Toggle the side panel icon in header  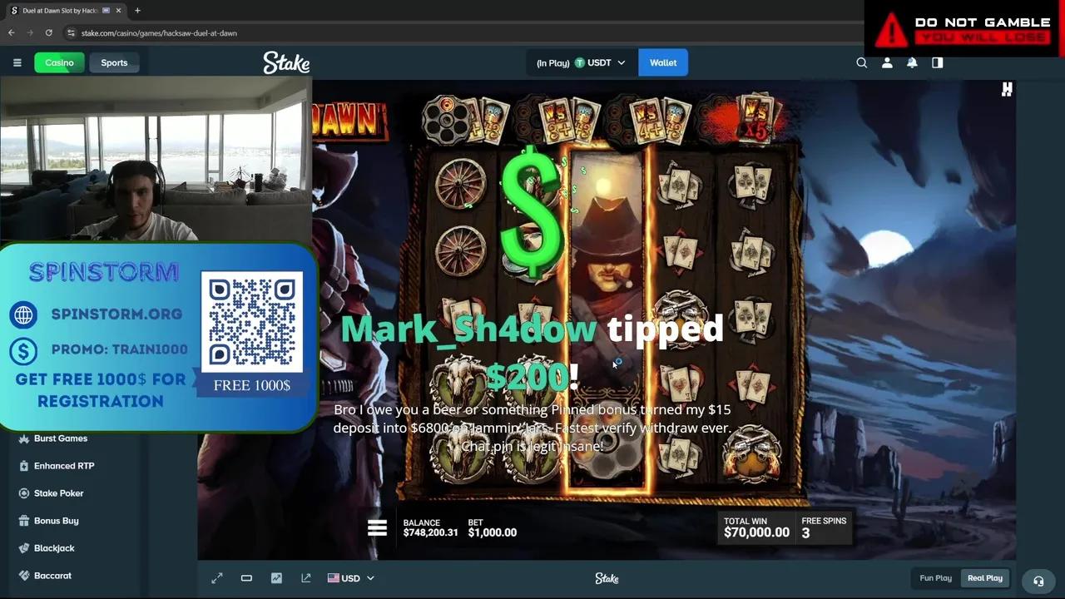938,62
